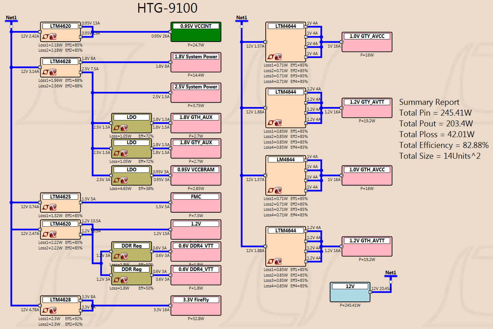Viewport: 493px width, 329px height.
Task: Click the 3.3V FireFly load name field
Action: (x=196, y=300)
